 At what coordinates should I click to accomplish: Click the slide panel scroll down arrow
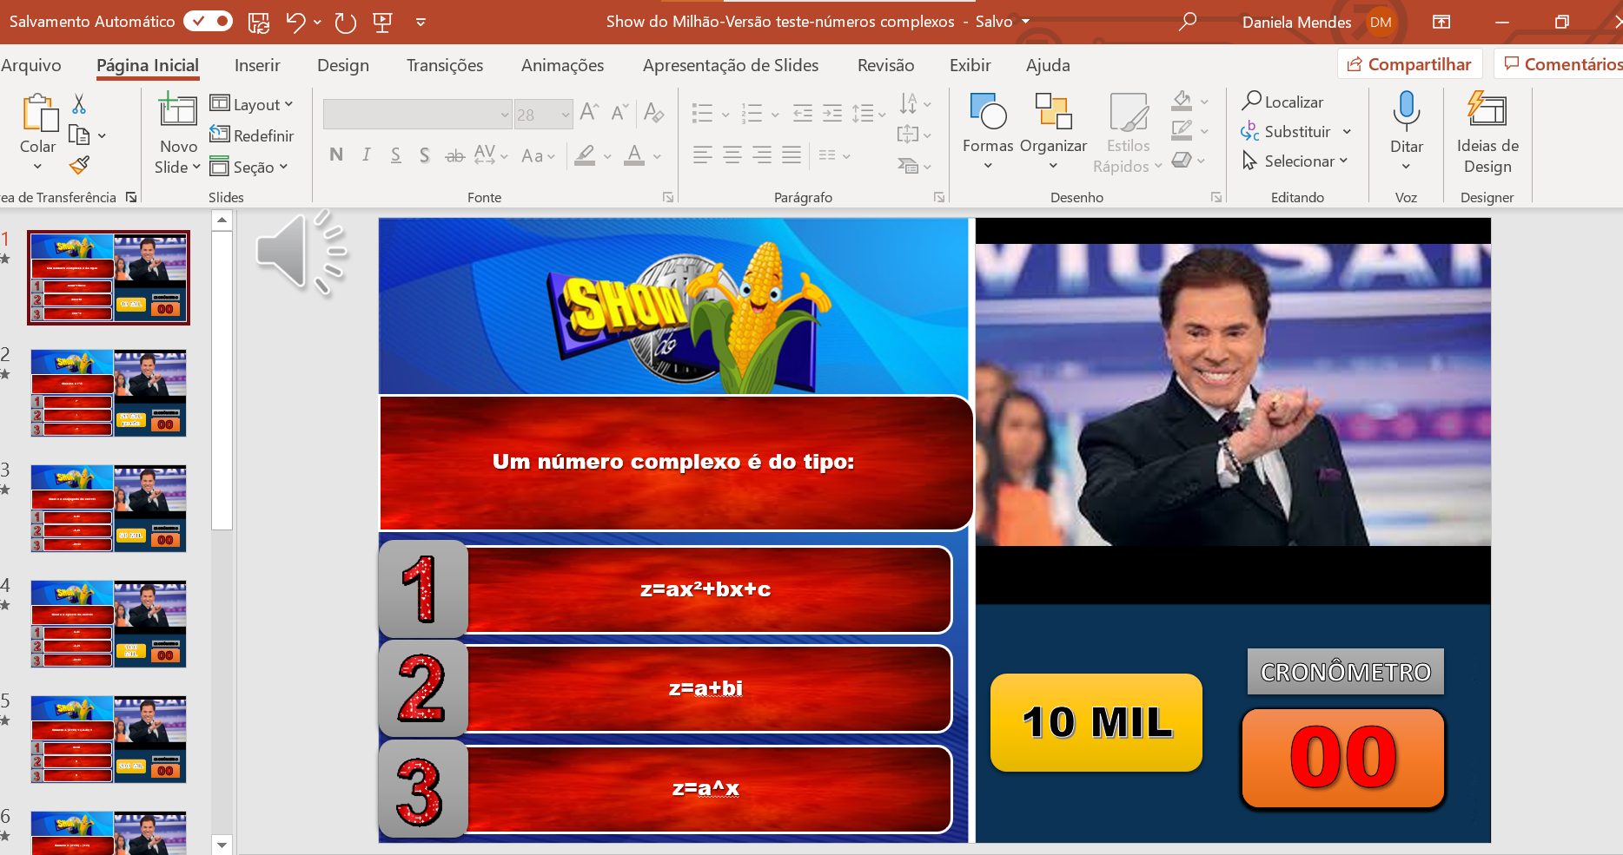[x=222, y=845]
